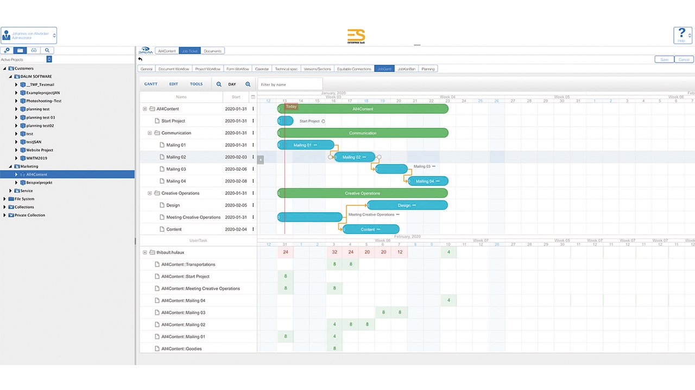695x390 pixels.
Task: Open the TOOLS menu in the Gantt toolbar
Action: (x=196, y=84)
